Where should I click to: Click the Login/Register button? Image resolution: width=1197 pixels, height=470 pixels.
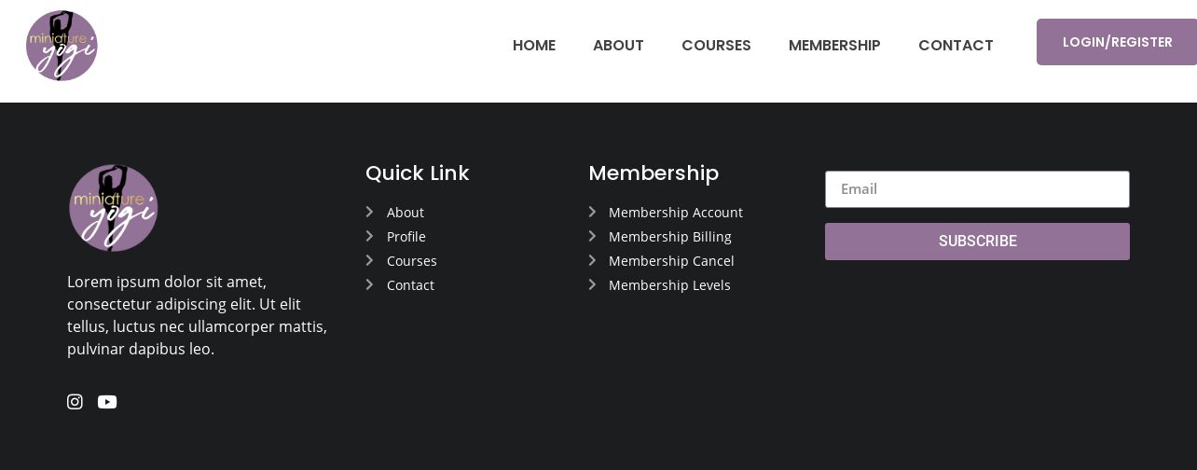coord(1117,42)
